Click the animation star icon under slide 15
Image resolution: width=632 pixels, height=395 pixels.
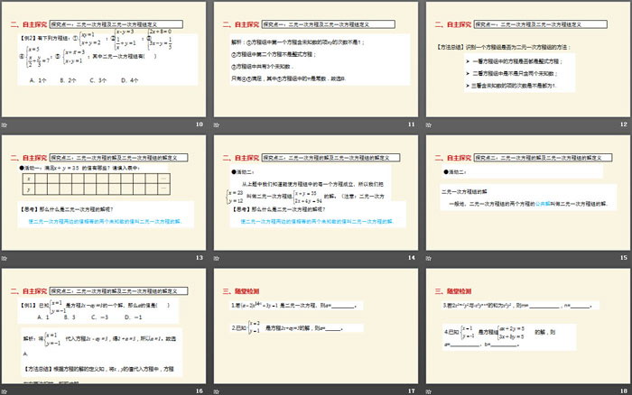429,258
